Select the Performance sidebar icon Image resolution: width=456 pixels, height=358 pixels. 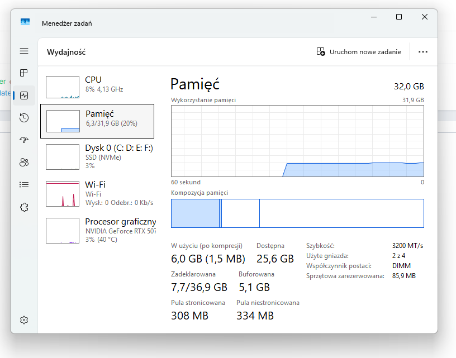tap(24, 96)
